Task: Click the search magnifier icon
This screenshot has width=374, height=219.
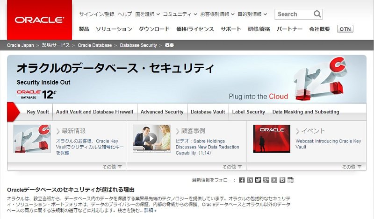Action: click(317, 14)
